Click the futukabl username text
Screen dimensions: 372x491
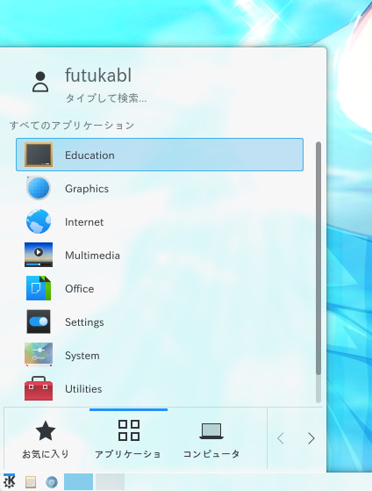click(98, 76)
